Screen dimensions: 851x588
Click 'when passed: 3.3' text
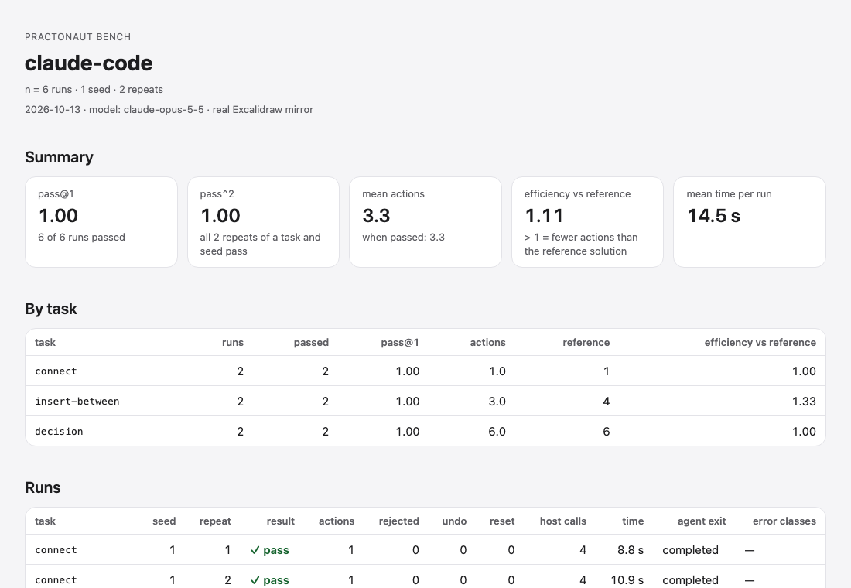point(403,238)
